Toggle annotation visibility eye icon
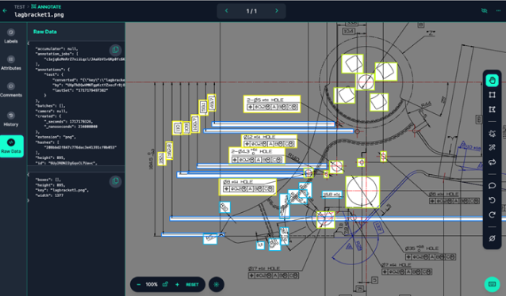 point(484,10)
